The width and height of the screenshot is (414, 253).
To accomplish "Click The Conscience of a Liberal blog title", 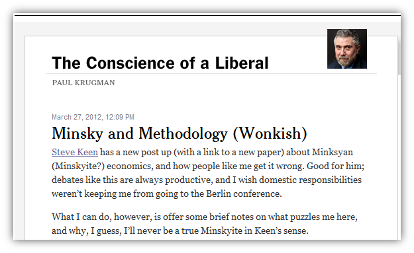I will pyautogui.click(x=160, y=63).
